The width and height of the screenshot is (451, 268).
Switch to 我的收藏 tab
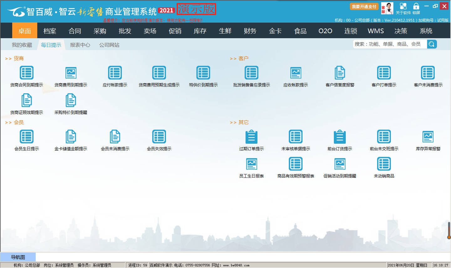(22, 45)
